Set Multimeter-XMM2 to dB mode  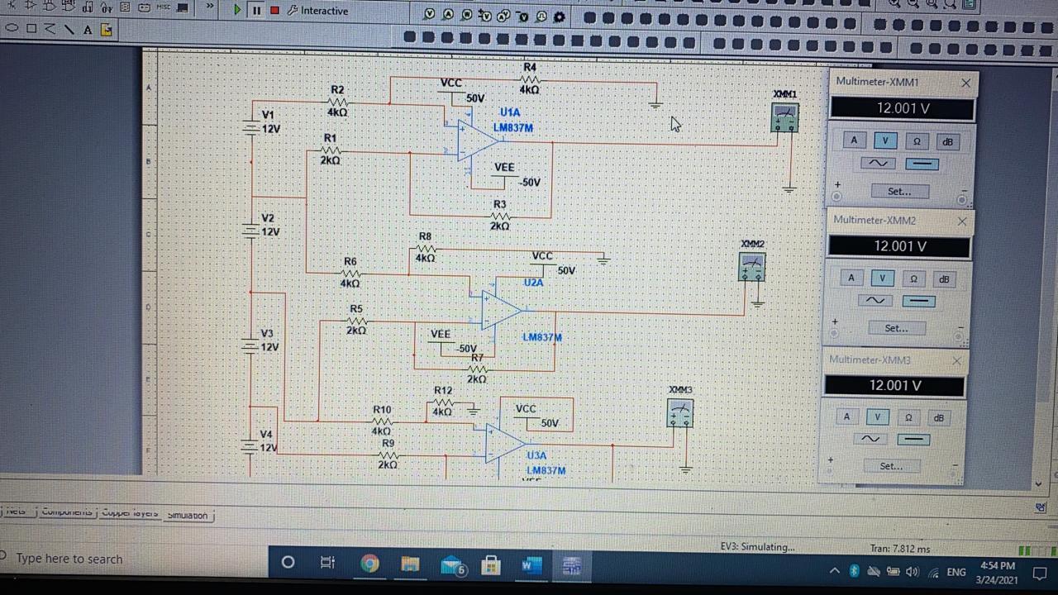click(x=944, y=278)
